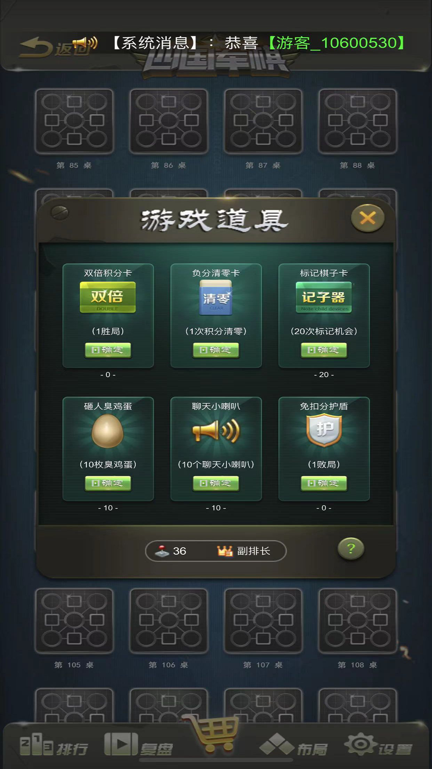The width and height of the screenshot is (432, 769).
Task: Open 设置 settings gear
Action: [378, 745]
